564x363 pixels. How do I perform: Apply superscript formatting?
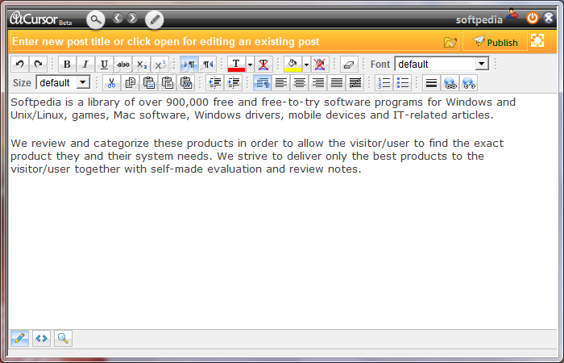tap(160, 65)
